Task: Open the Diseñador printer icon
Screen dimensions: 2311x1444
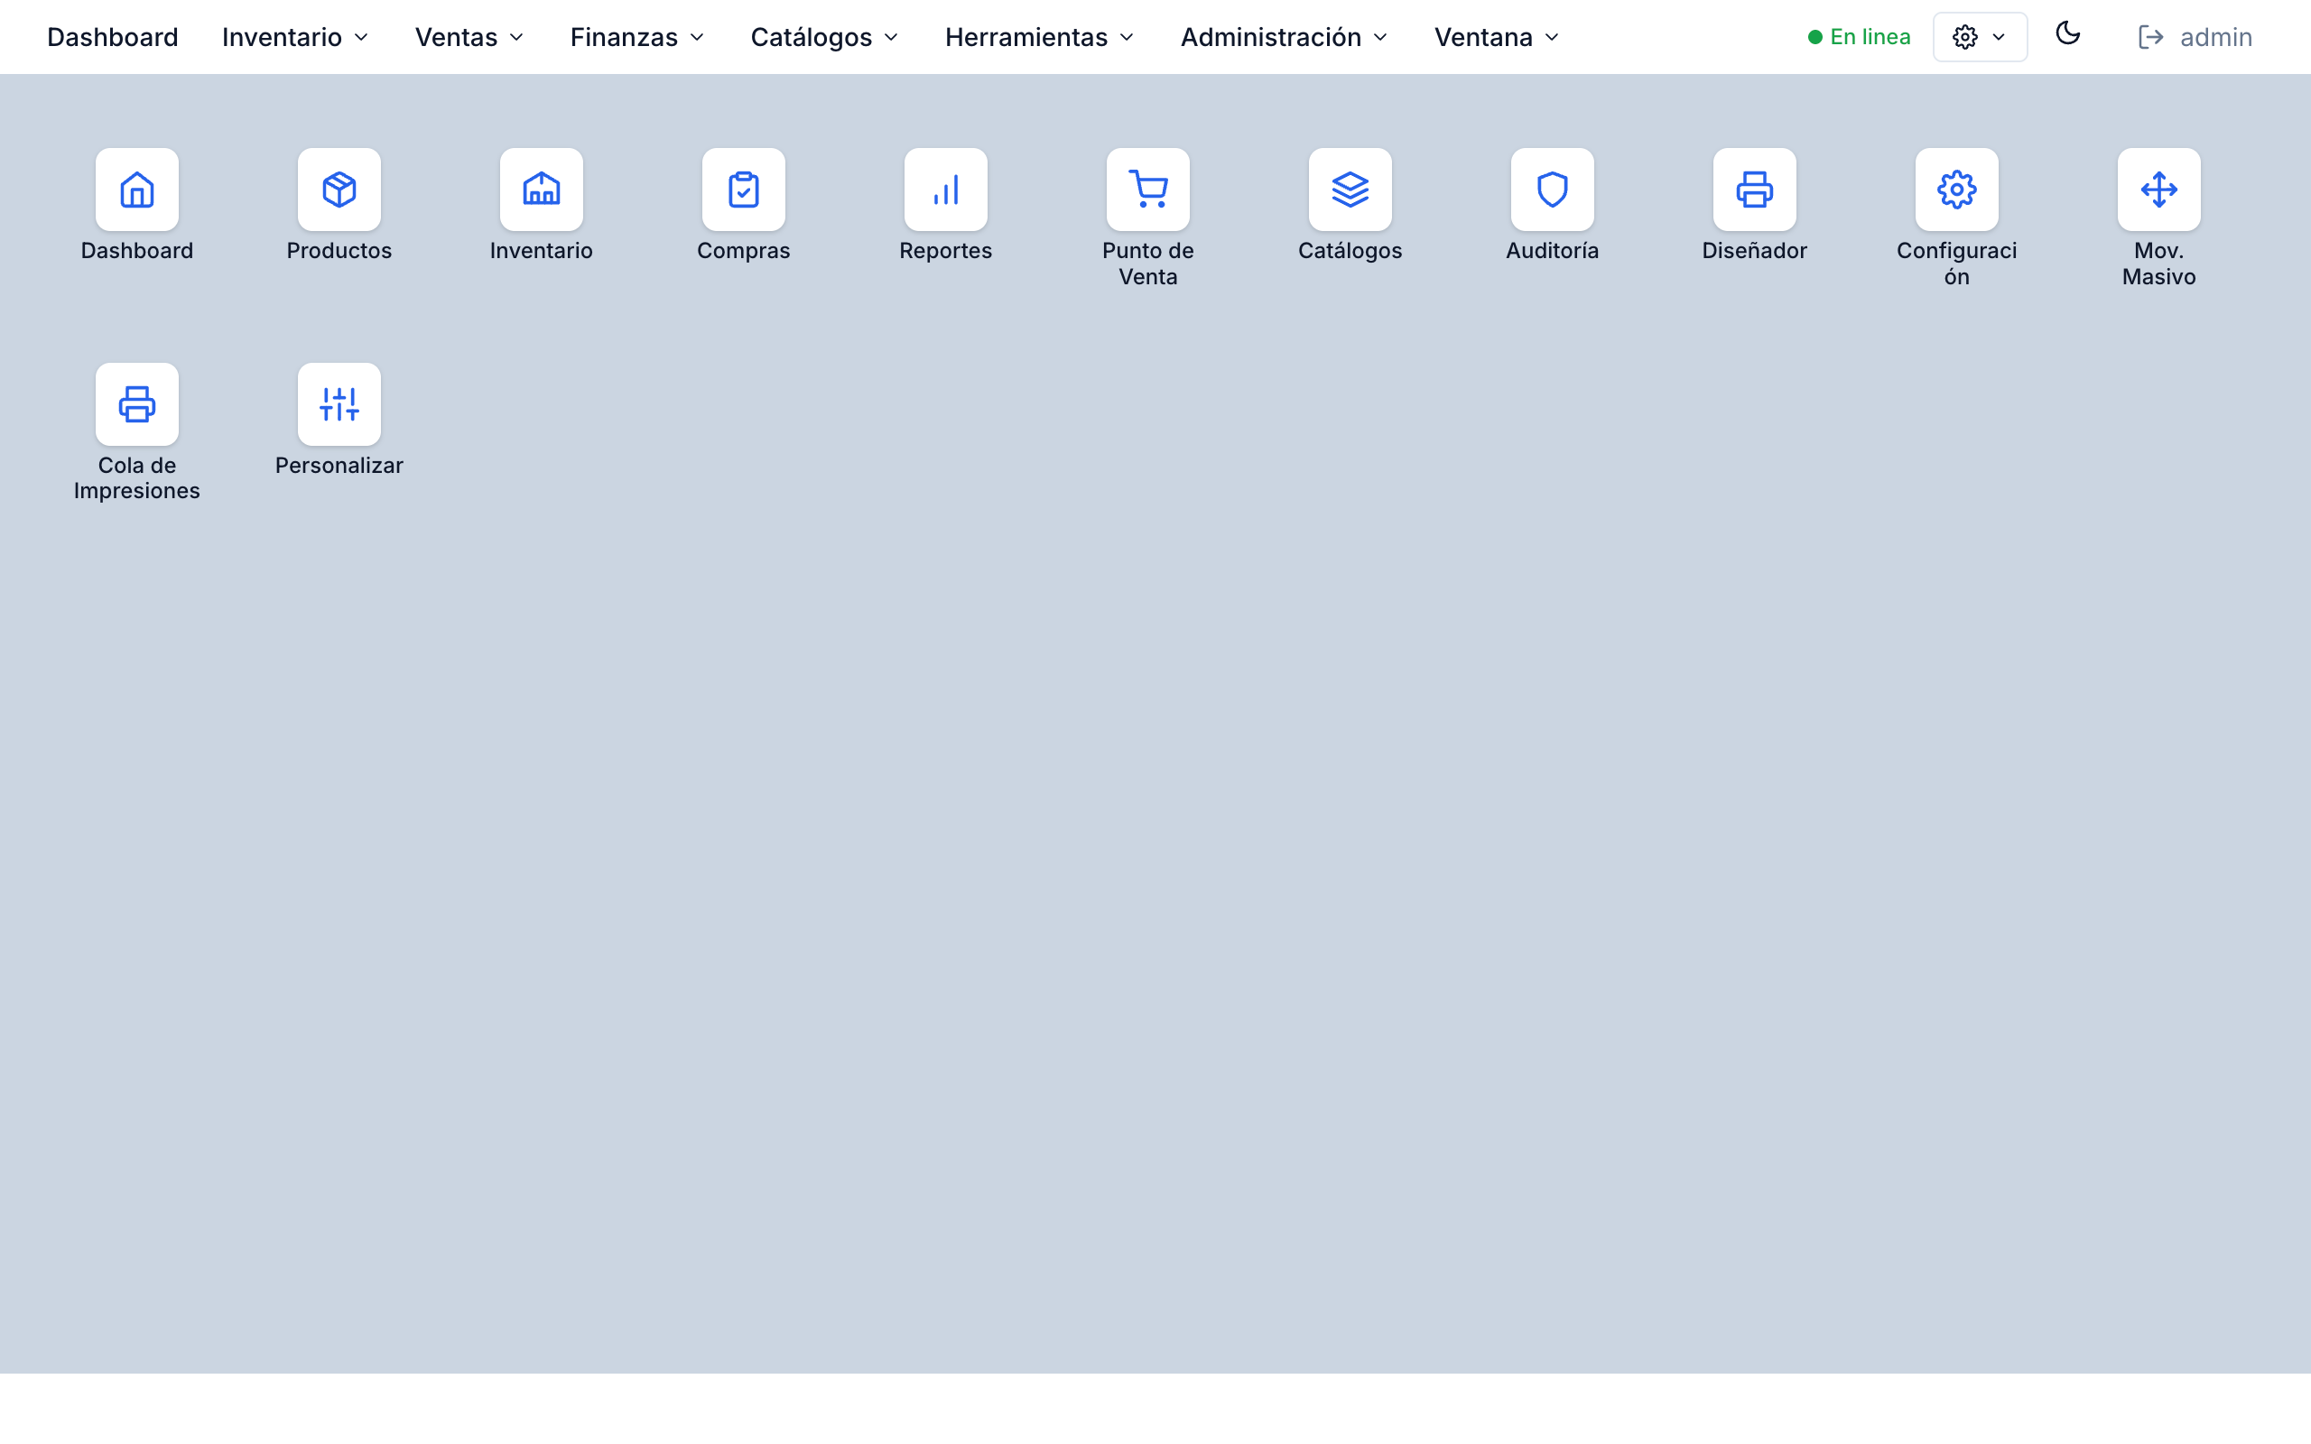Action: pos(1754,190)
